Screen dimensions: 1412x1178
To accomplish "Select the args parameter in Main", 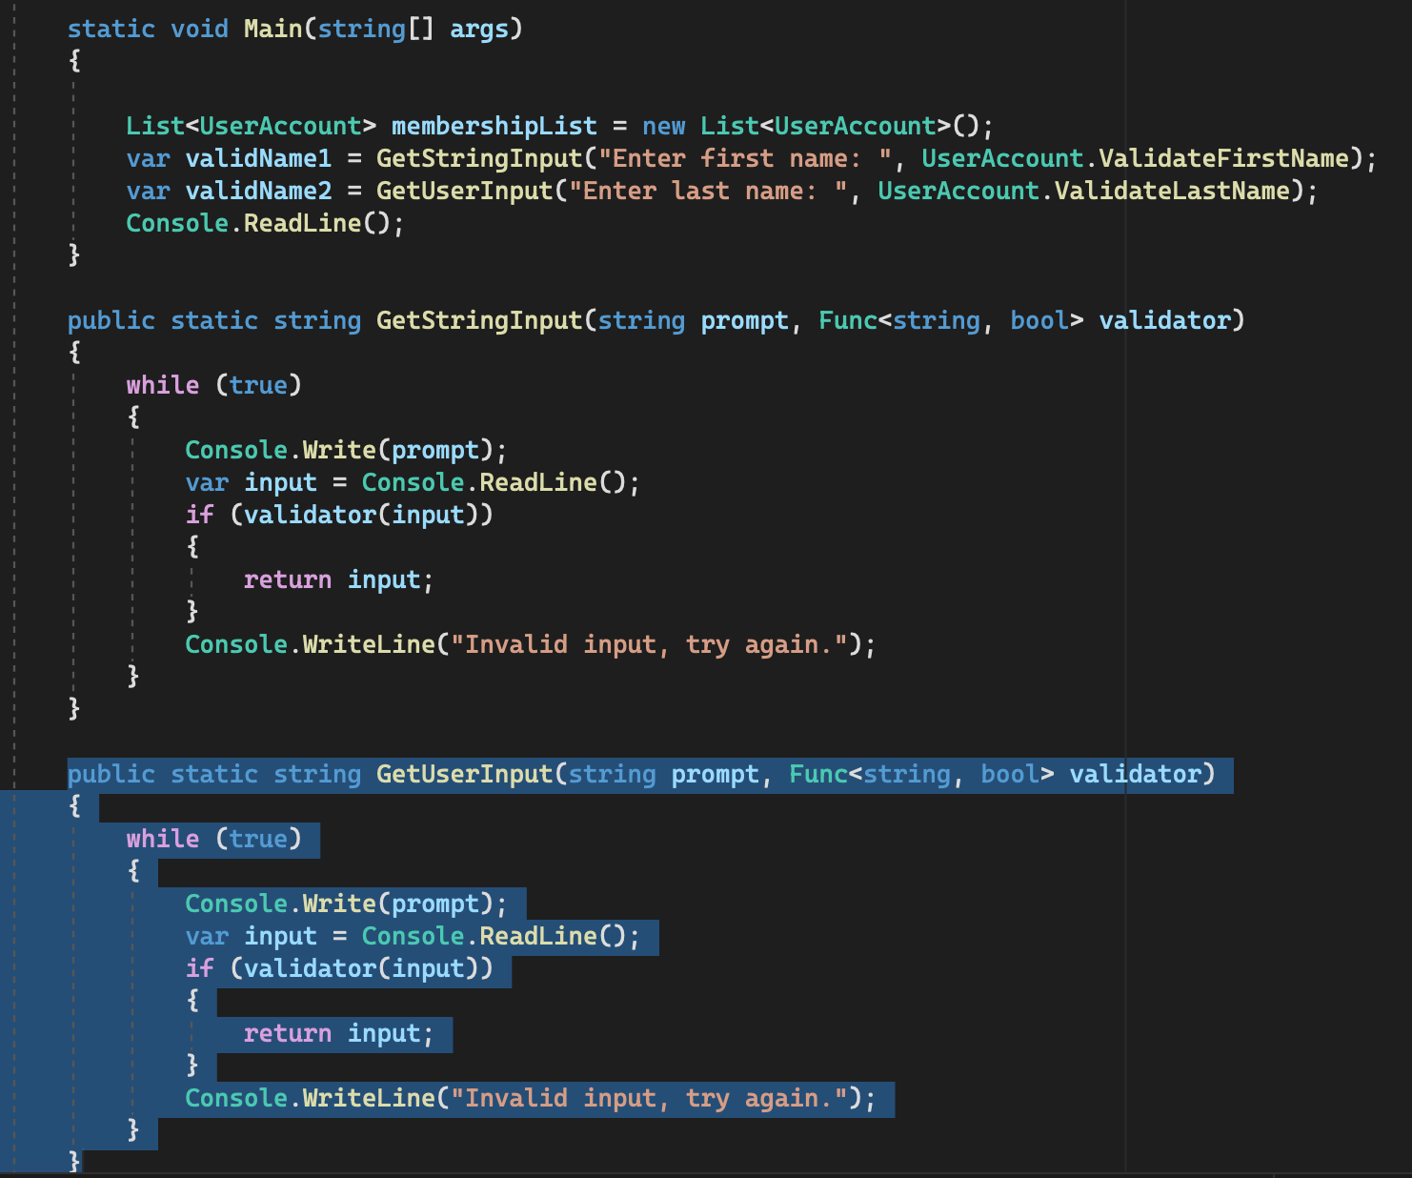I will (479, 30).
